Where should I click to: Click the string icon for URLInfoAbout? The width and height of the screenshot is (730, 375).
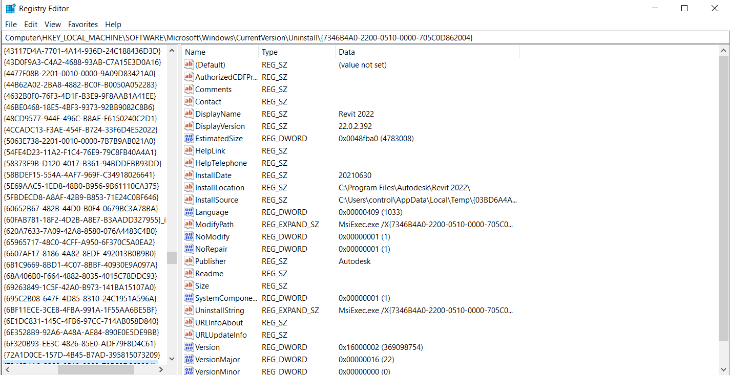click(189, 323)
